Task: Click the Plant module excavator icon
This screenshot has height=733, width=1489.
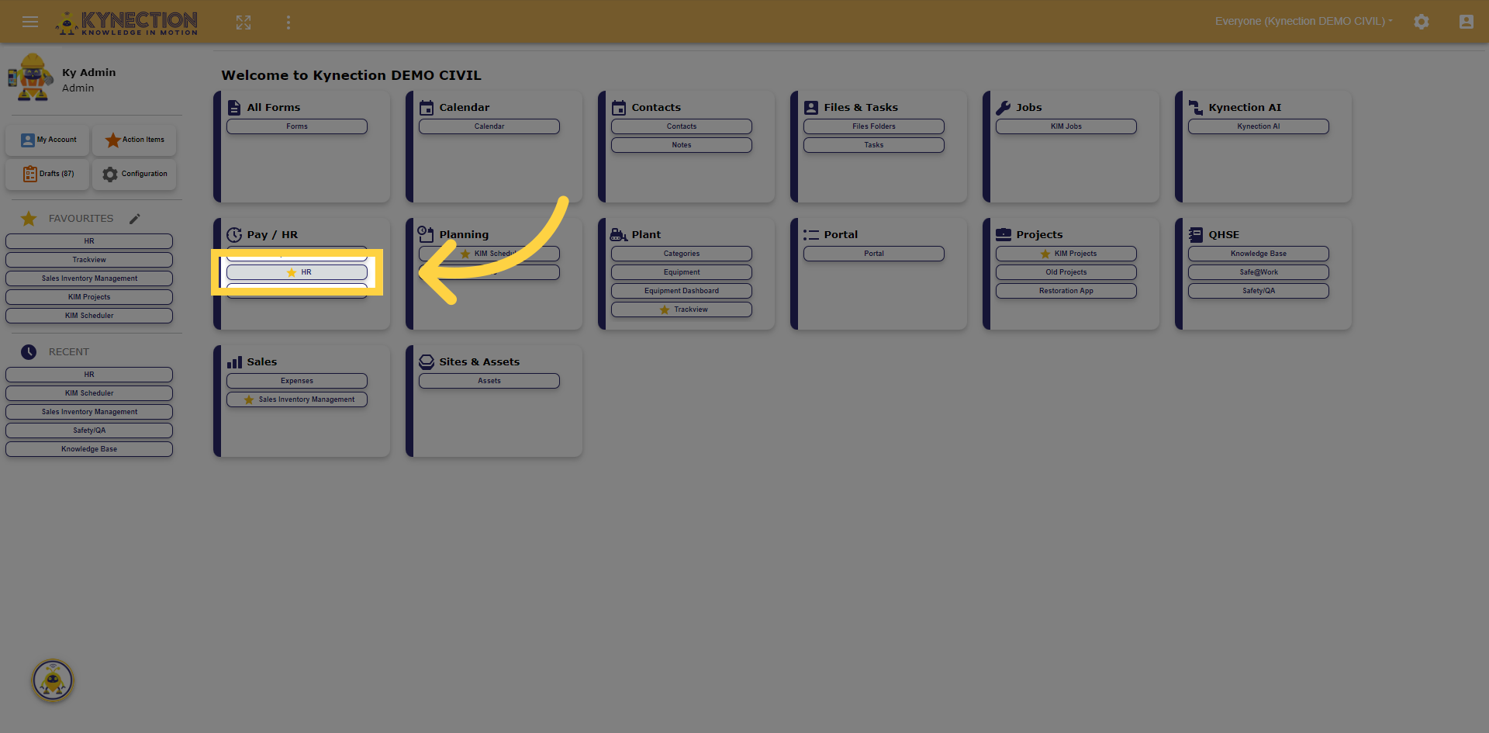Action: pyautogui.click(x=617, y=233)
